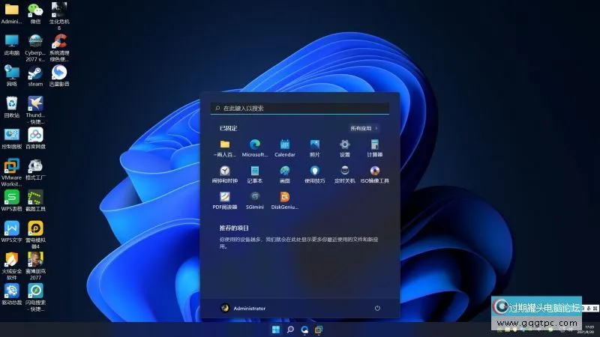The height and width of the screenshot is (337, 600).
Task: Expand 所有应用 all apps list
Action: tap(364, 128)
